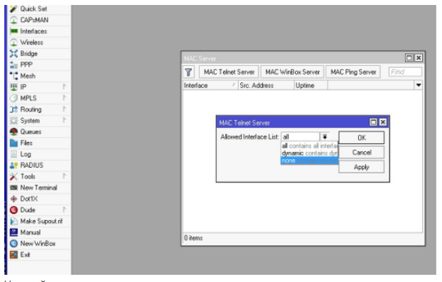Launch New Terminal

(x=39, y=188)
